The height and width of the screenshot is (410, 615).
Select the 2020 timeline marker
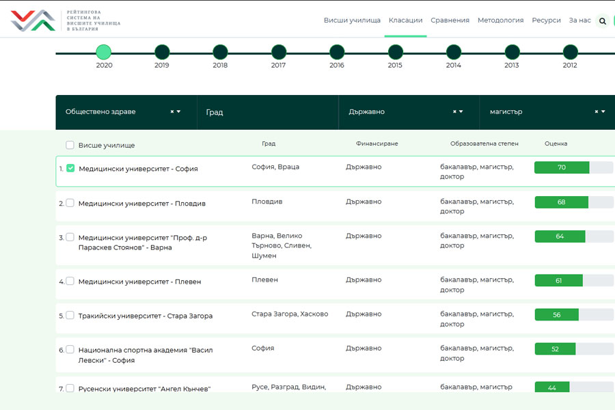[104, 52]
